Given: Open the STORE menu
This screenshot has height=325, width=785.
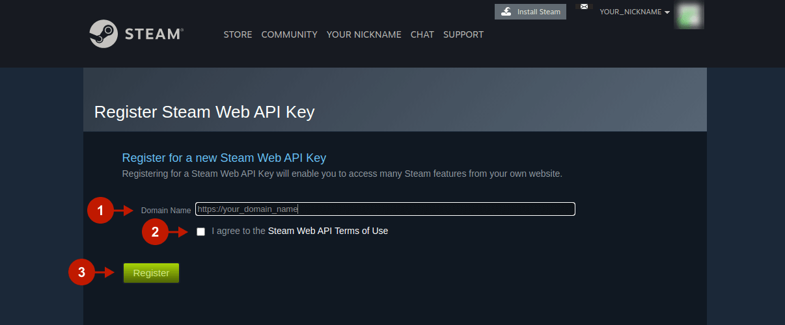Looking at the screenshot, I should [x=238, y=34].
